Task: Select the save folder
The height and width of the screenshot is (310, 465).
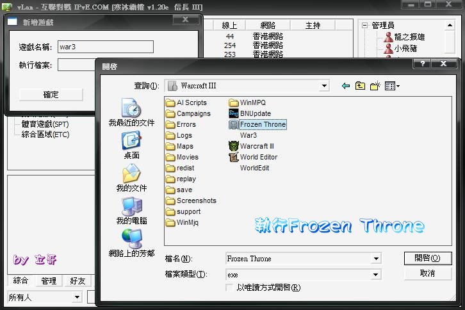Action: [179, 190]
